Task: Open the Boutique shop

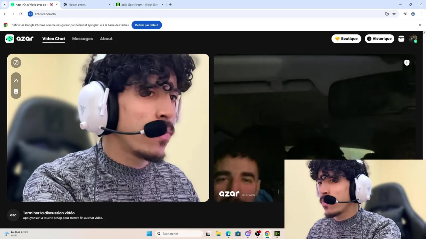Action: point(346,39)
